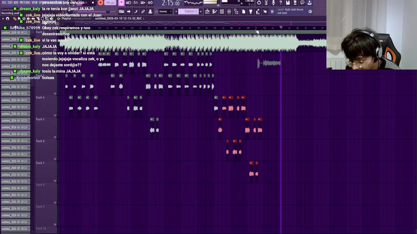Image resolution: width=417 pixels, height=234 pixels.
Task: Click bar 41 on the timeline ruler
Action: tap(215, 28)
